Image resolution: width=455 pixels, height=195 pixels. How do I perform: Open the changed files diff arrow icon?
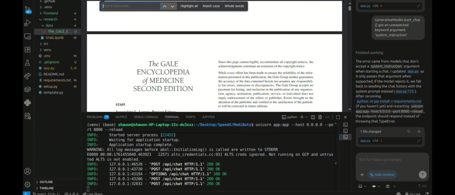click(x=419, y=131)
